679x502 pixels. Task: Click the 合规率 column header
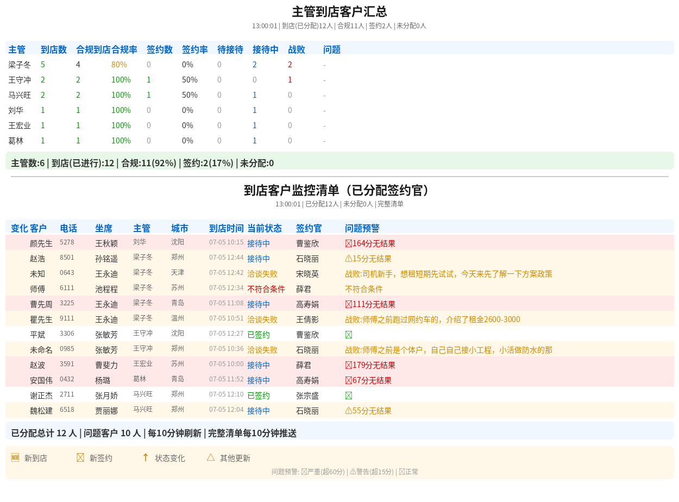[x=124, y=49]
